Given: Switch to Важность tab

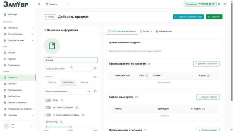Looking at the screenshot, I should (146, 31).
